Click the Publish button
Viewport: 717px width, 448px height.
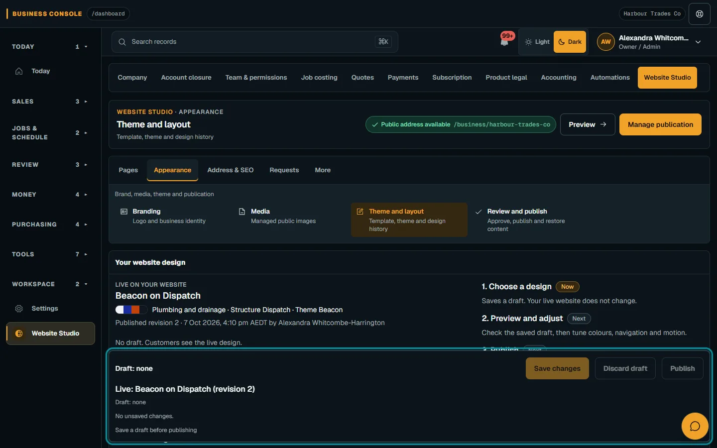pyautogui.click(x=682, y=368)
